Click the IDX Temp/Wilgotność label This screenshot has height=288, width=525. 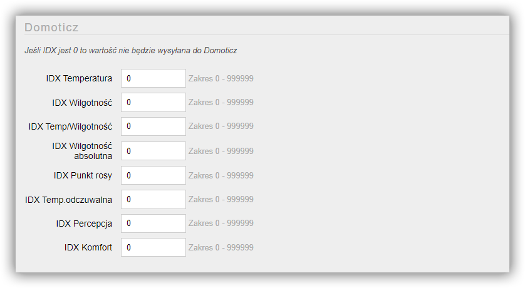tap(70, 126)
